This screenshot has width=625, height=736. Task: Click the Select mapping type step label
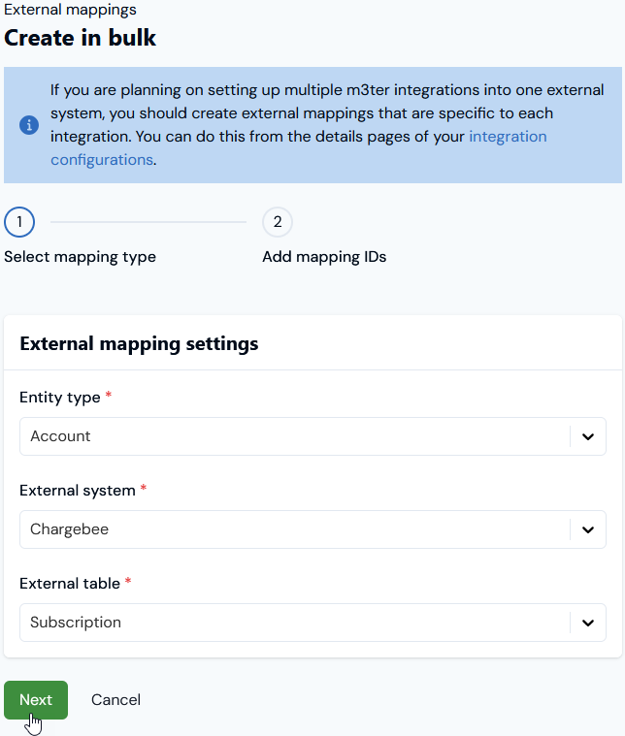80,257
